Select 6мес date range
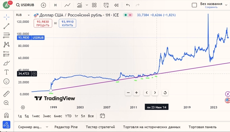 point(58,116)
